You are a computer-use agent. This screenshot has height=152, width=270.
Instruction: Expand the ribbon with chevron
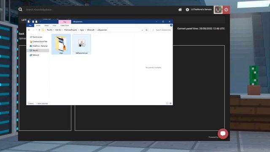(x=168, y=25)
